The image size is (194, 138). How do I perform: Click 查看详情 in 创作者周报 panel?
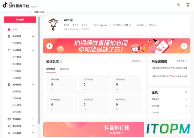(x=182, y=61)
